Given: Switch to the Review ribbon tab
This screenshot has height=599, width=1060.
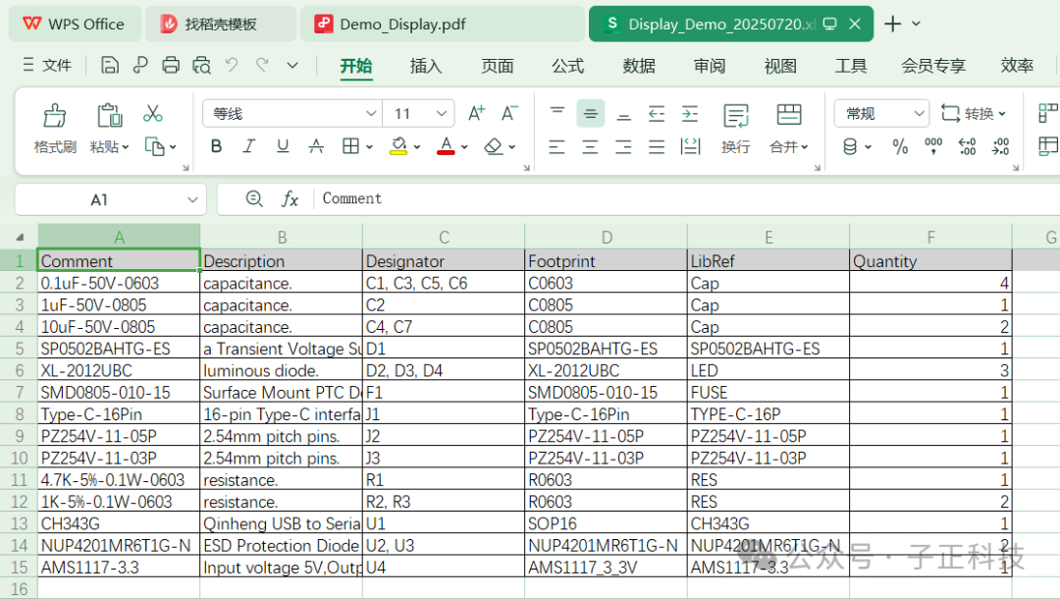Looking at the screenshot, I should pos(710,66).
